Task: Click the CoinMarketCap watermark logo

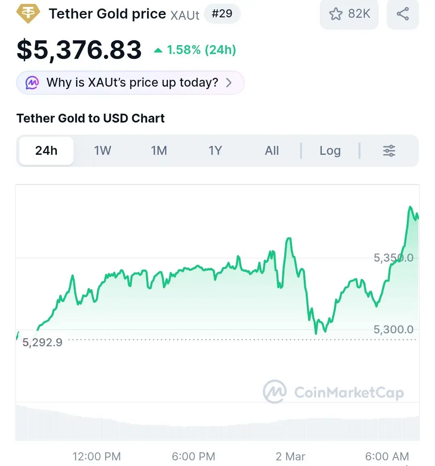Action: (x=275, y=391)
